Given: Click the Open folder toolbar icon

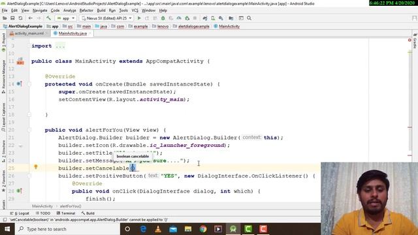Looking at the screenshot, I should (5, 18).
